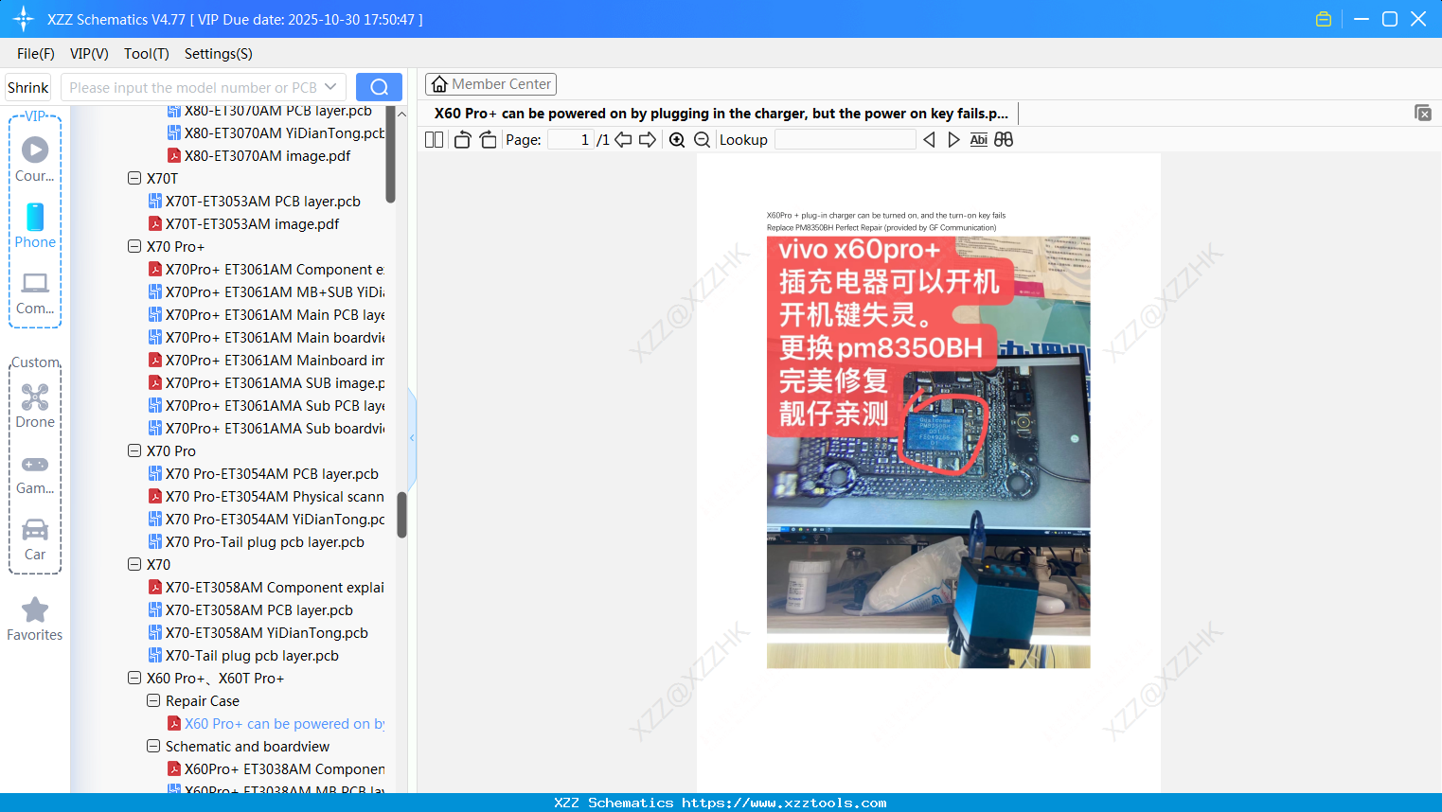Image resolution: width=1442 pixels, height=812 pixels.
Task: Open X80-ET3070AM image.pdf
Action: click(258, 155)
